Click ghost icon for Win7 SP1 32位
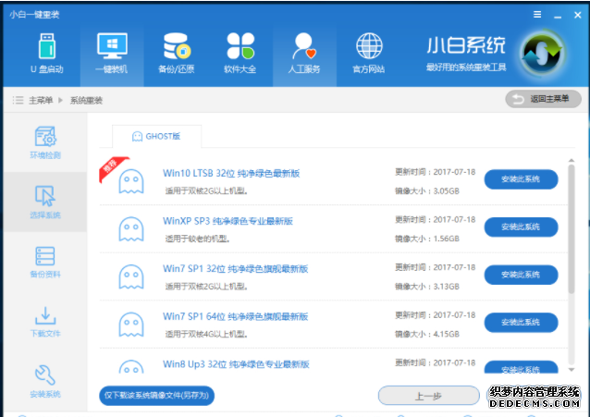Viewport: 590px width, 417px height. (x=131, y=276)
